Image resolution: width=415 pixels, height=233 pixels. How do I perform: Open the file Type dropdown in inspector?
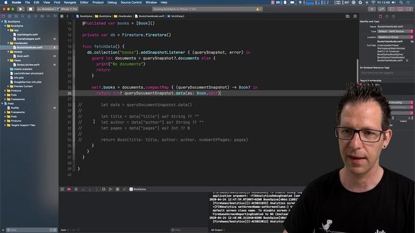(395, 32)
